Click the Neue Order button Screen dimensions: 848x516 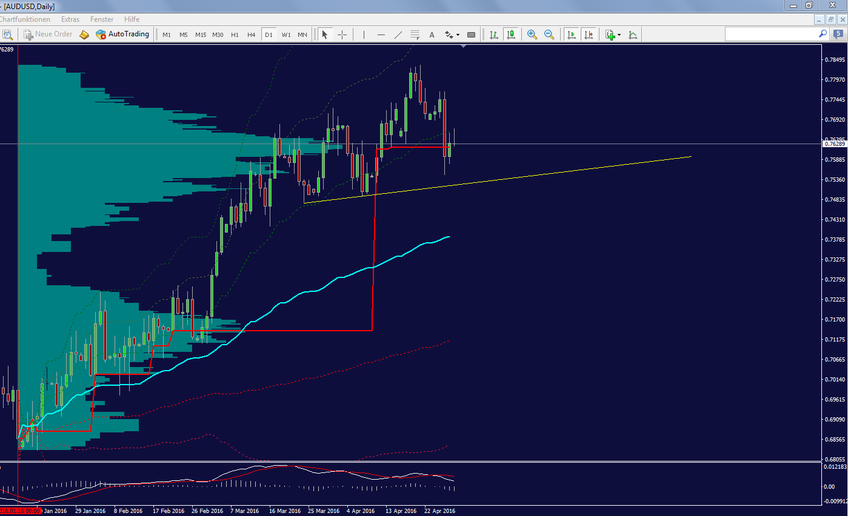48,35
